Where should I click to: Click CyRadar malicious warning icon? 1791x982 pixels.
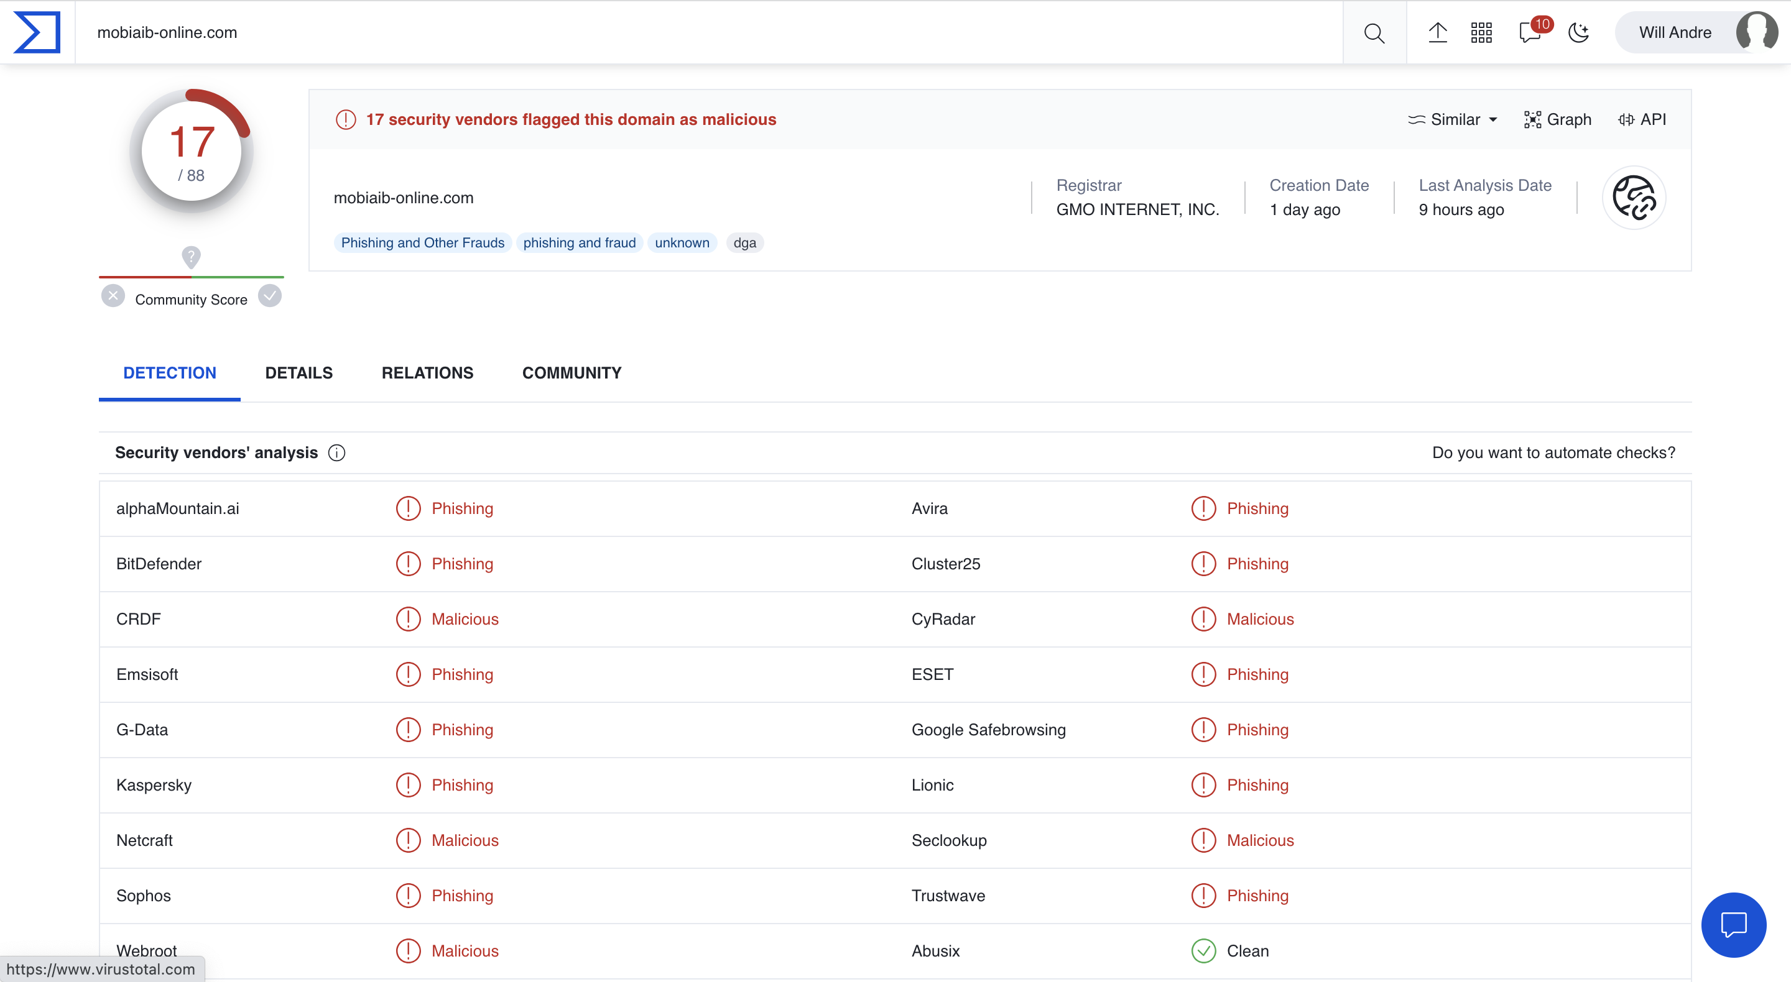click(x=1203, y=619)
